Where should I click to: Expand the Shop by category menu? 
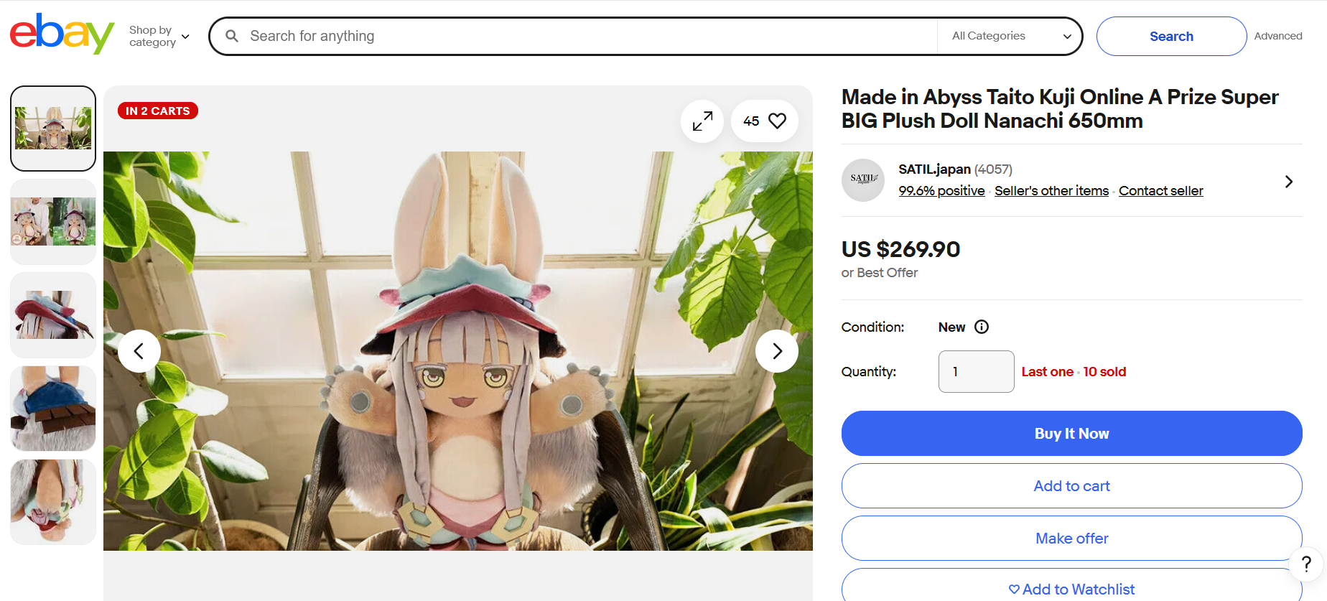159,36
